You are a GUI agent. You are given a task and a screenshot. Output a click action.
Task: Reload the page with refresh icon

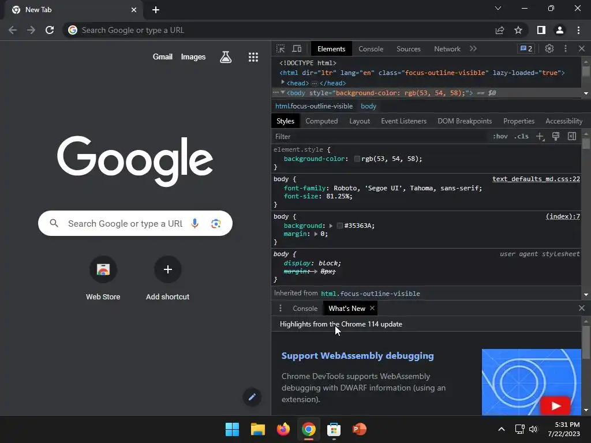click(50, 30)
